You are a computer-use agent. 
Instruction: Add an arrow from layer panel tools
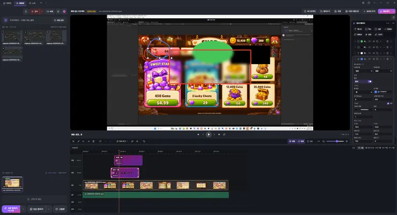(x=388, y=29)
